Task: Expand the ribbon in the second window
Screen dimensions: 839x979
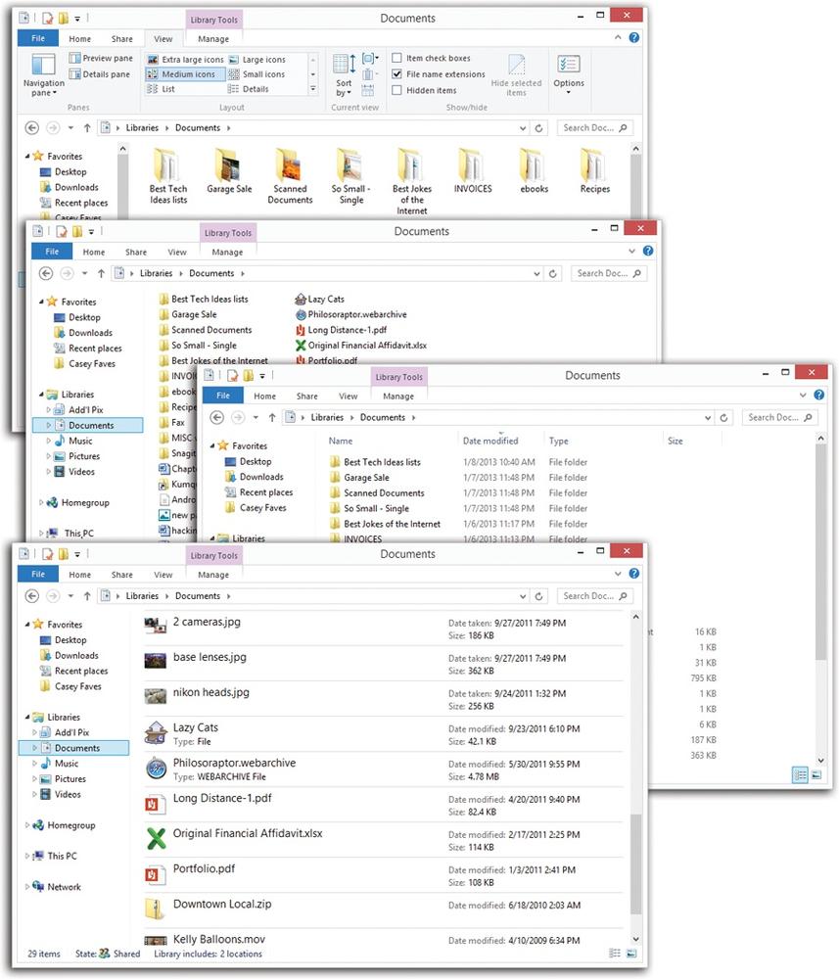Action: pyautogui.click(x=631, y=251)
